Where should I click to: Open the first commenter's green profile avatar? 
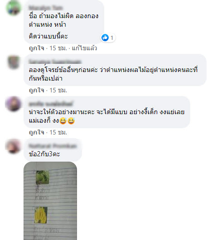coord(14,8)
